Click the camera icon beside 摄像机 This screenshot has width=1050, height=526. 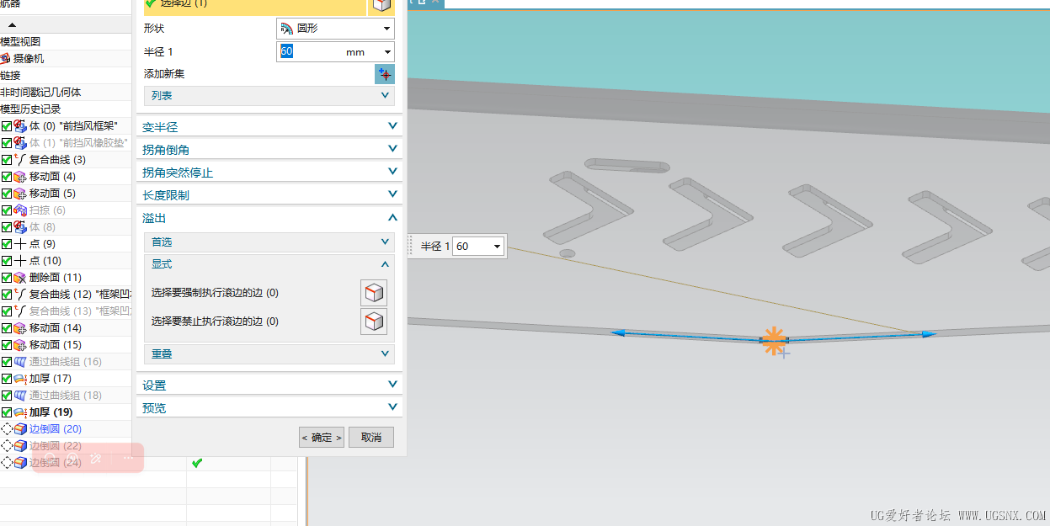point(6,59)
